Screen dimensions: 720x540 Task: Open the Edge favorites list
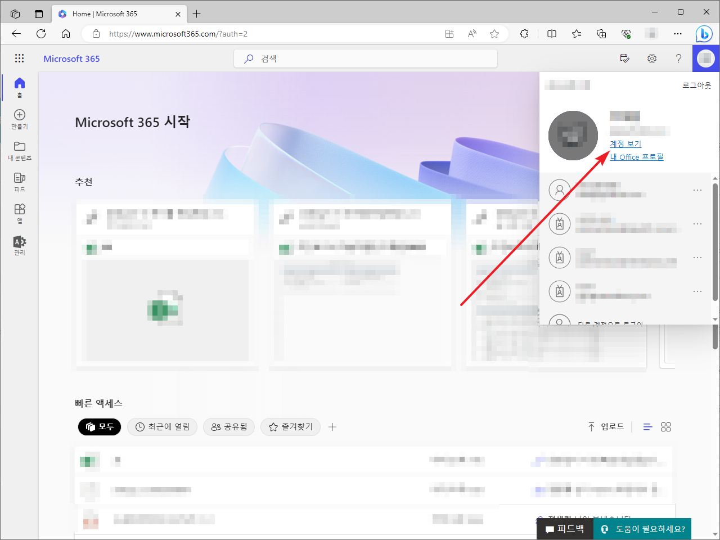coord(577,34)
